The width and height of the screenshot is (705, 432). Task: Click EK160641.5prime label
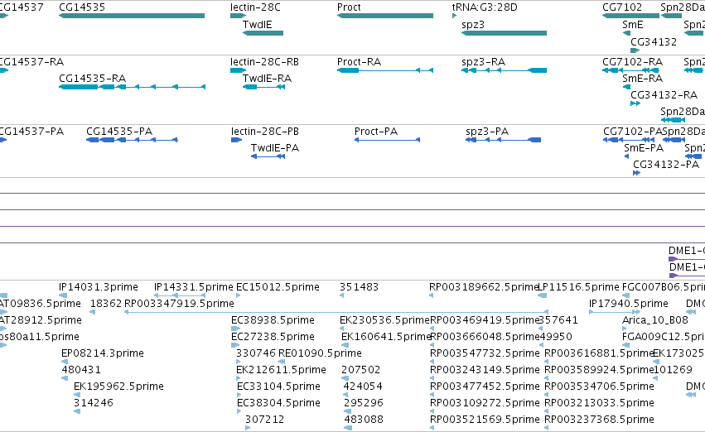tap(386, 337)
